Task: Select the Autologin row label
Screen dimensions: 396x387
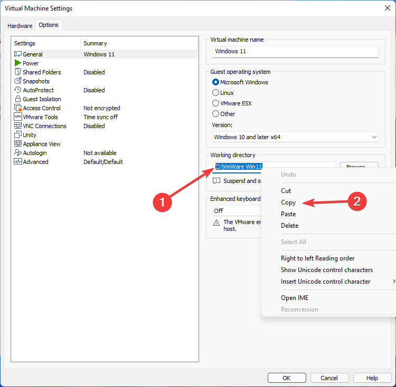Action: coord(35,153)
